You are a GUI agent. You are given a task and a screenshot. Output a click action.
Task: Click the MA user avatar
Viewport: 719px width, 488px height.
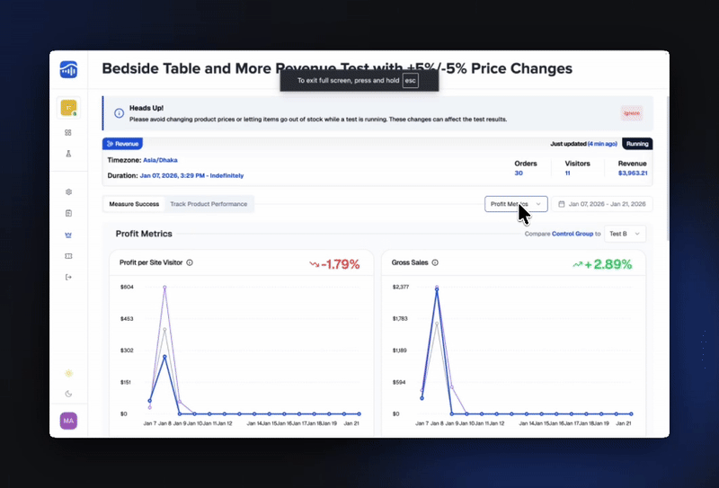pos(68,421)
